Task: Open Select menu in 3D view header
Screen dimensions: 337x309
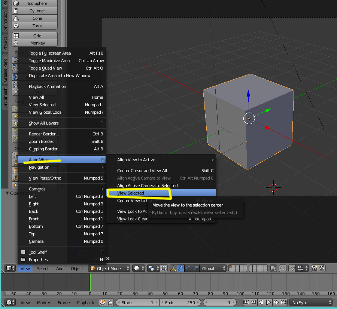Action: pos(43,269)
